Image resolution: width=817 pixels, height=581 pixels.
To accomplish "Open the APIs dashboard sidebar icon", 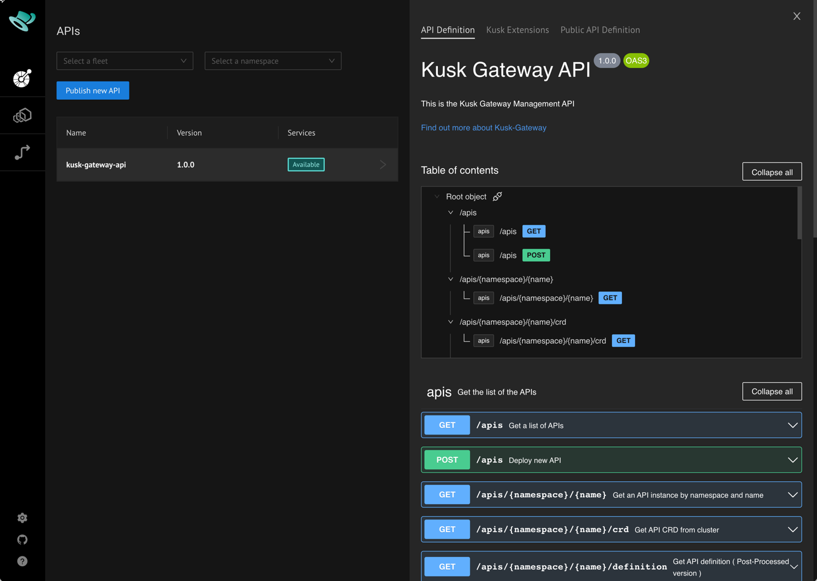I will (22, 79).
